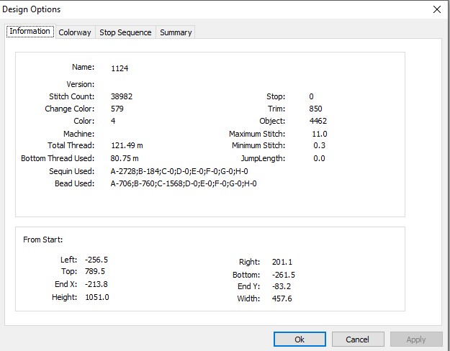The height and width of the screenshot is (351, 450).
Task: Click the Cancel button
Action: 358,339
